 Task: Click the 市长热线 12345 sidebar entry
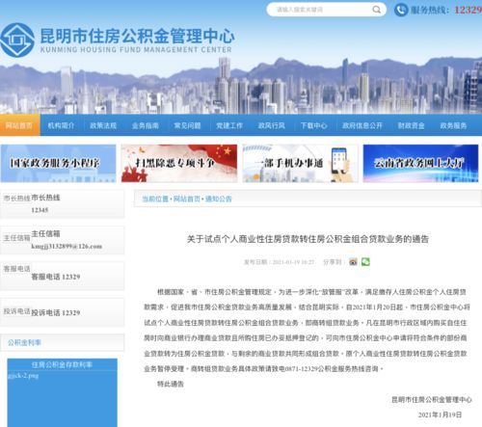tap(62, 203)
